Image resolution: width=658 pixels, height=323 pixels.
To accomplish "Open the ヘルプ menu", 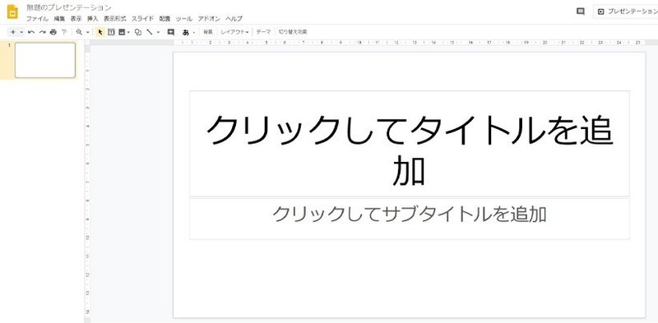I will tap(234, 19).
